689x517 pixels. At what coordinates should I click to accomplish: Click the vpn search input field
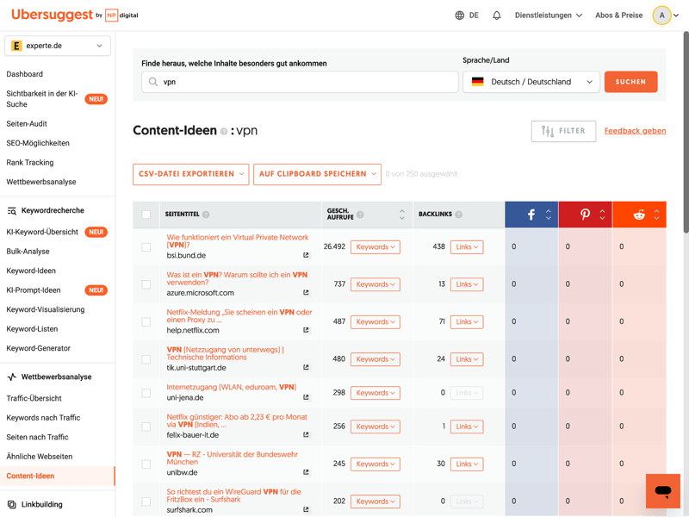tap(301, 82)
